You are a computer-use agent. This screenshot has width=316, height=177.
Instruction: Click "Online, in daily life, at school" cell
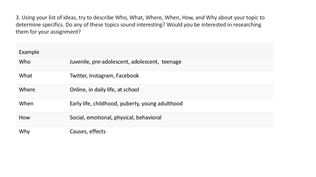(104, 89)
